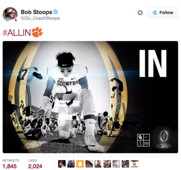Click first liker avatar with dark hair
The width and height of the screenshot is (181, 170).
[x=62, y=164]
